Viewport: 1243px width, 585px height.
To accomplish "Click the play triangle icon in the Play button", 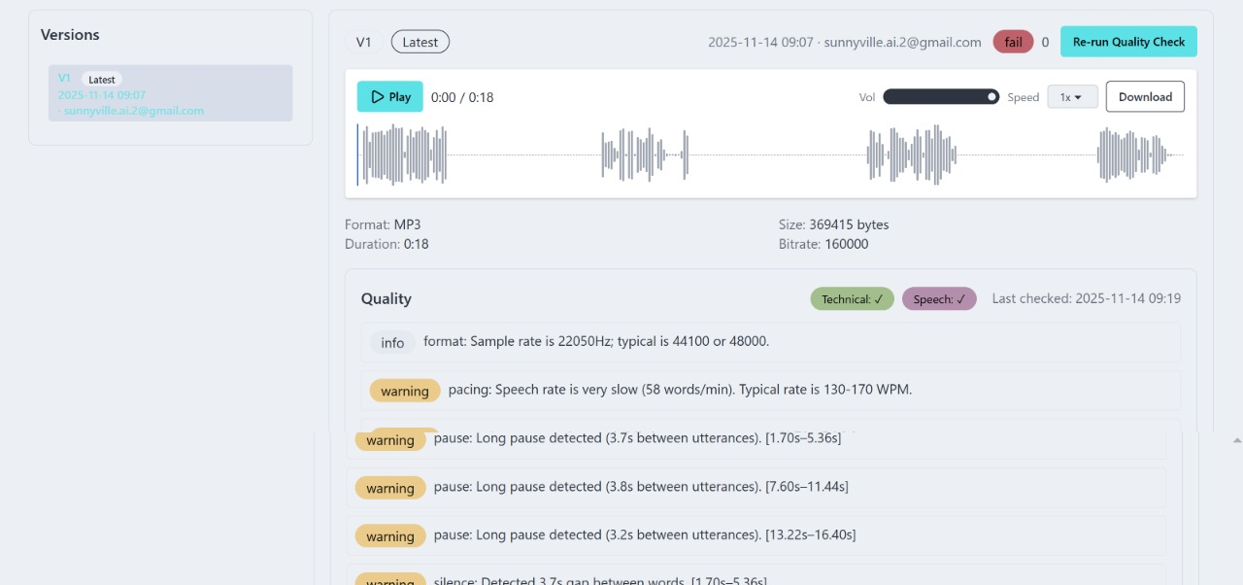I will (377, 96).
